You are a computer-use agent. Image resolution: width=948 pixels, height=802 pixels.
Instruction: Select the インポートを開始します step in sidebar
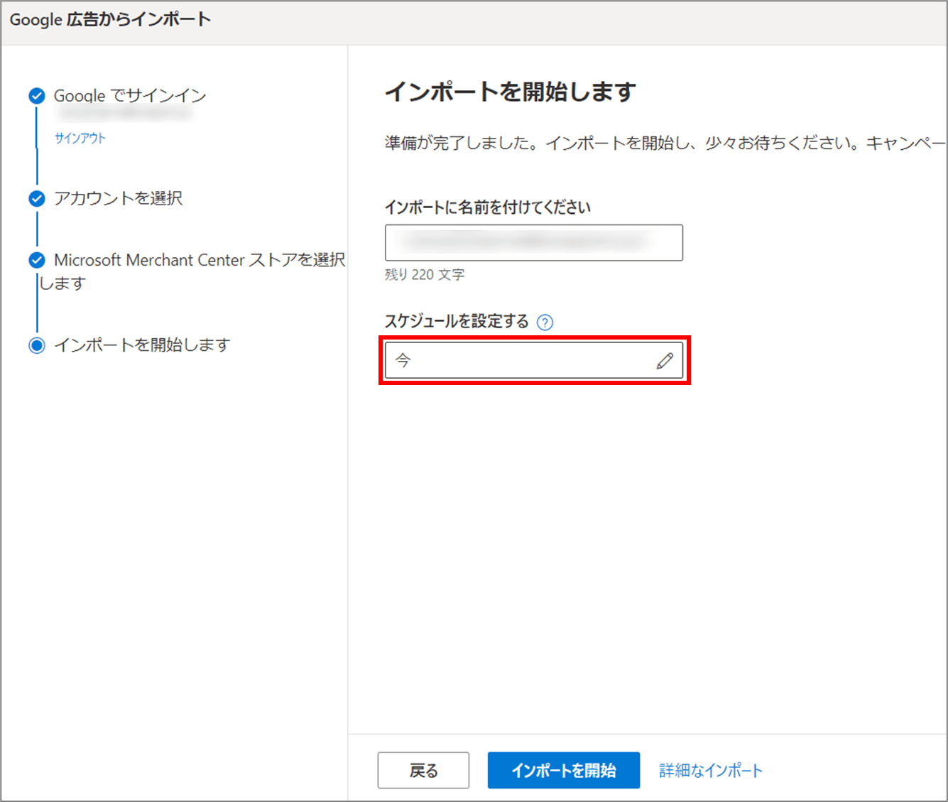point(142,345)
